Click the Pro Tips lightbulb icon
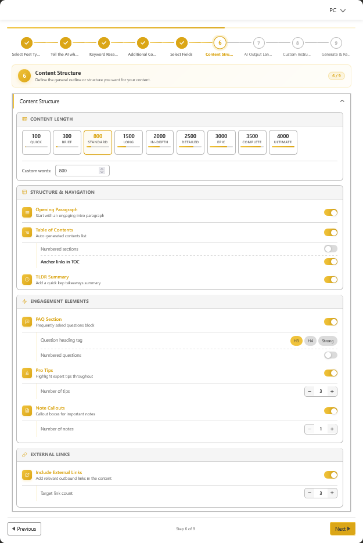The height and width of the screenshot is (543, 363). [27, 373]
